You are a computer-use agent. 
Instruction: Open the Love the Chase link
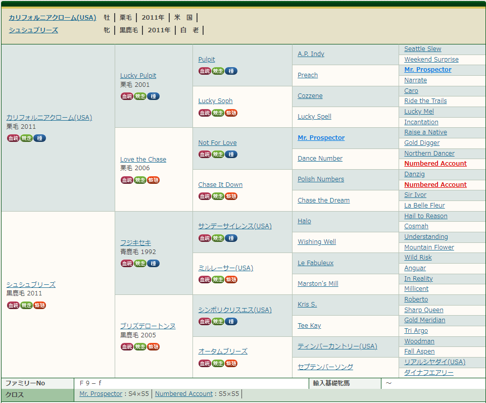tap(143, 159)
